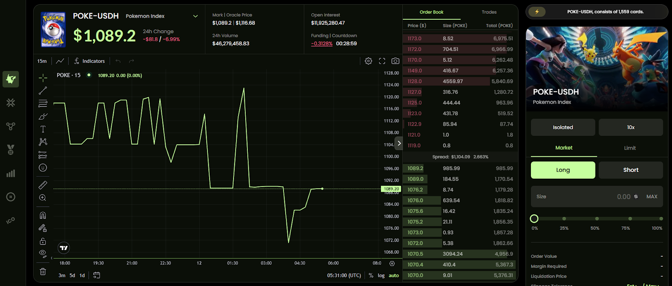Open the Fibonacci retracement tool
Screen dimensions: 672x286
(x=43, y=104)
